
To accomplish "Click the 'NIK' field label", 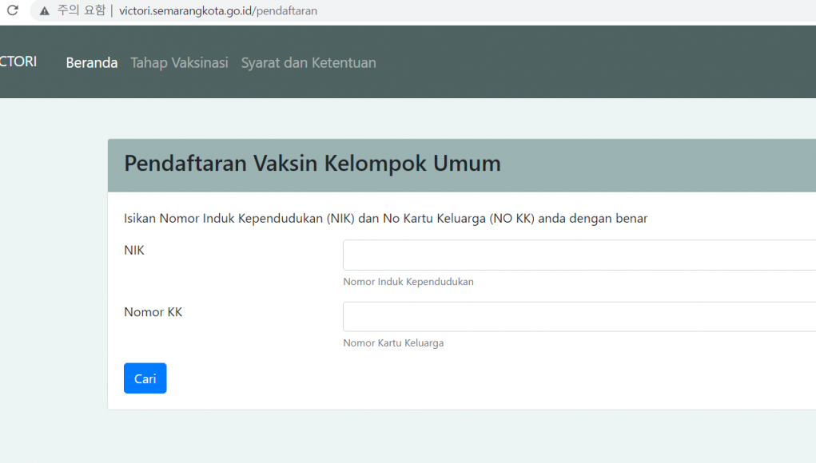I will [134, 250].
